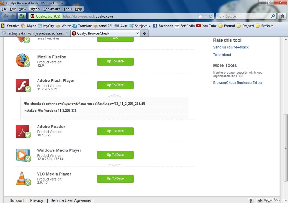
Task: Open the Home page button
Action: (282, 16)
